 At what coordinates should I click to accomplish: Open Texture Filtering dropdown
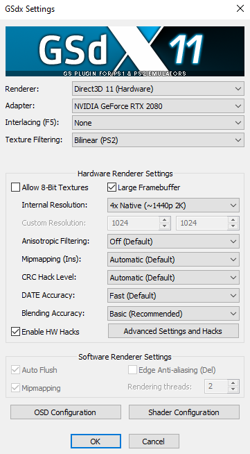158,140
